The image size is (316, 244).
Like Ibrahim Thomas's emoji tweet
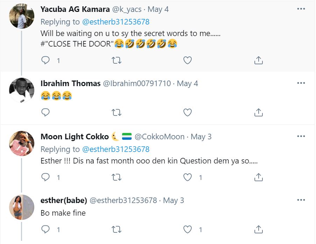[188, 112]
